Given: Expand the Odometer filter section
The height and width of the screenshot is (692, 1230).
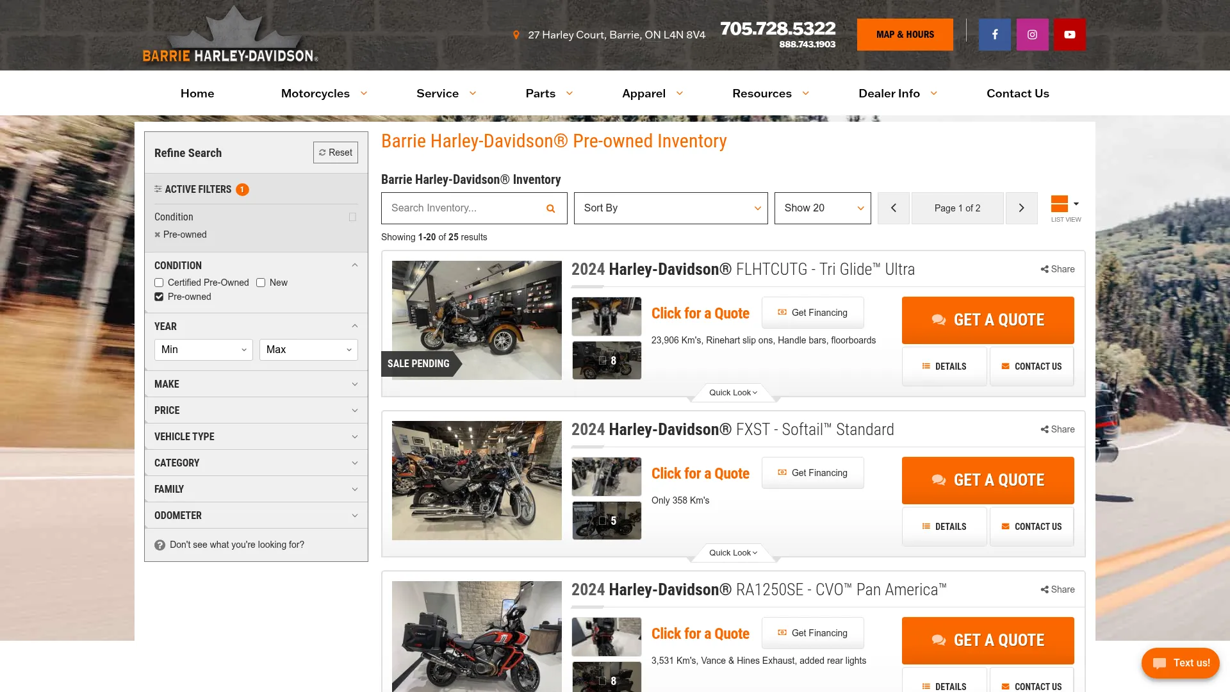Looking at the screenshot, I should 256,515.
